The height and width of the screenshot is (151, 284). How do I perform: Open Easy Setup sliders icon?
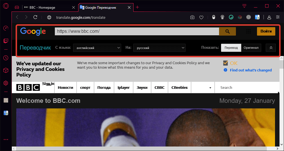coord(278,17)
